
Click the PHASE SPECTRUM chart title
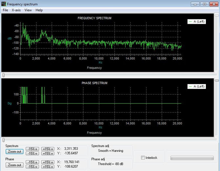click(94, 83)
